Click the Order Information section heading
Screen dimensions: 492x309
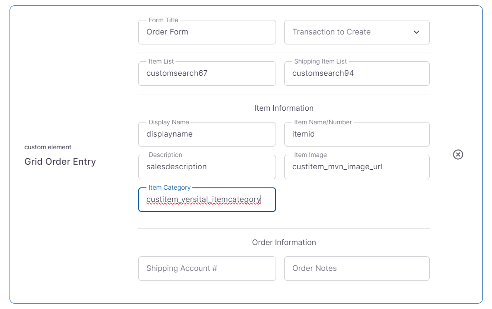click(284, 242)
